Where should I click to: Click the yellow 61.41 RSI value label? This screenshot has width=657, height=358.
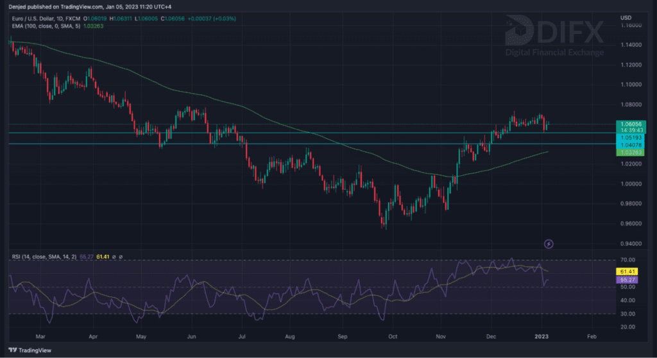(629, 272)
